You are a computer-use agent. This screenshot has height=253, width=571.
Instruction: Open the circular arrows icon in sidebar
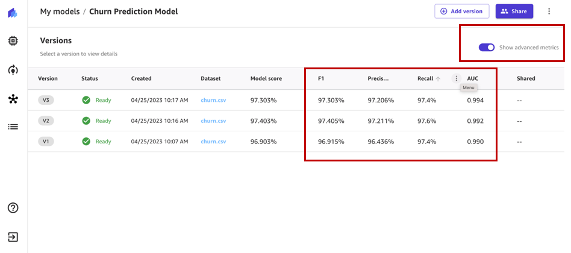13,69
